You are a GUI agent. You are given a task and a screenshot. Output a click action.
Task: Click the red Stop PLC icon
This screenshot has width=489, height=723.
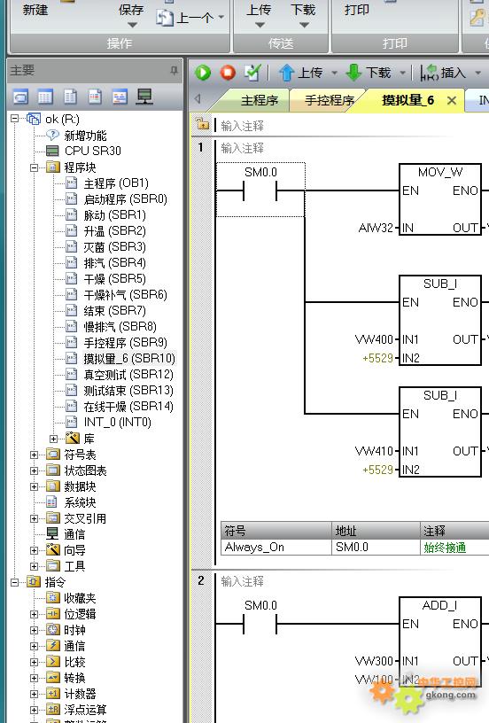pyautogui.click(x=228, y=73)
